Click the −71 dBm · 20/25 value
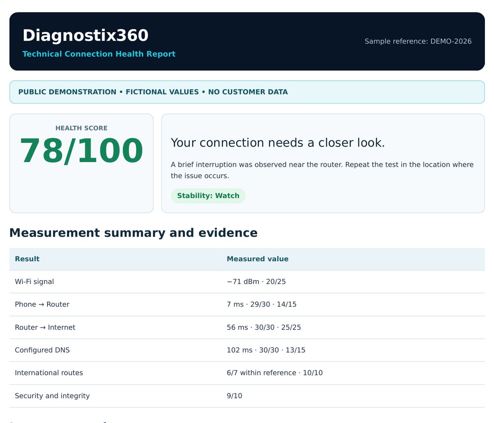The image size is (494, 423). tap(256, 281)
